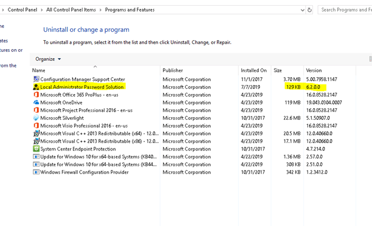Select Microsoft Office 365 ProPlus - en-us
372x226 pixels.
tap(79, 95)
